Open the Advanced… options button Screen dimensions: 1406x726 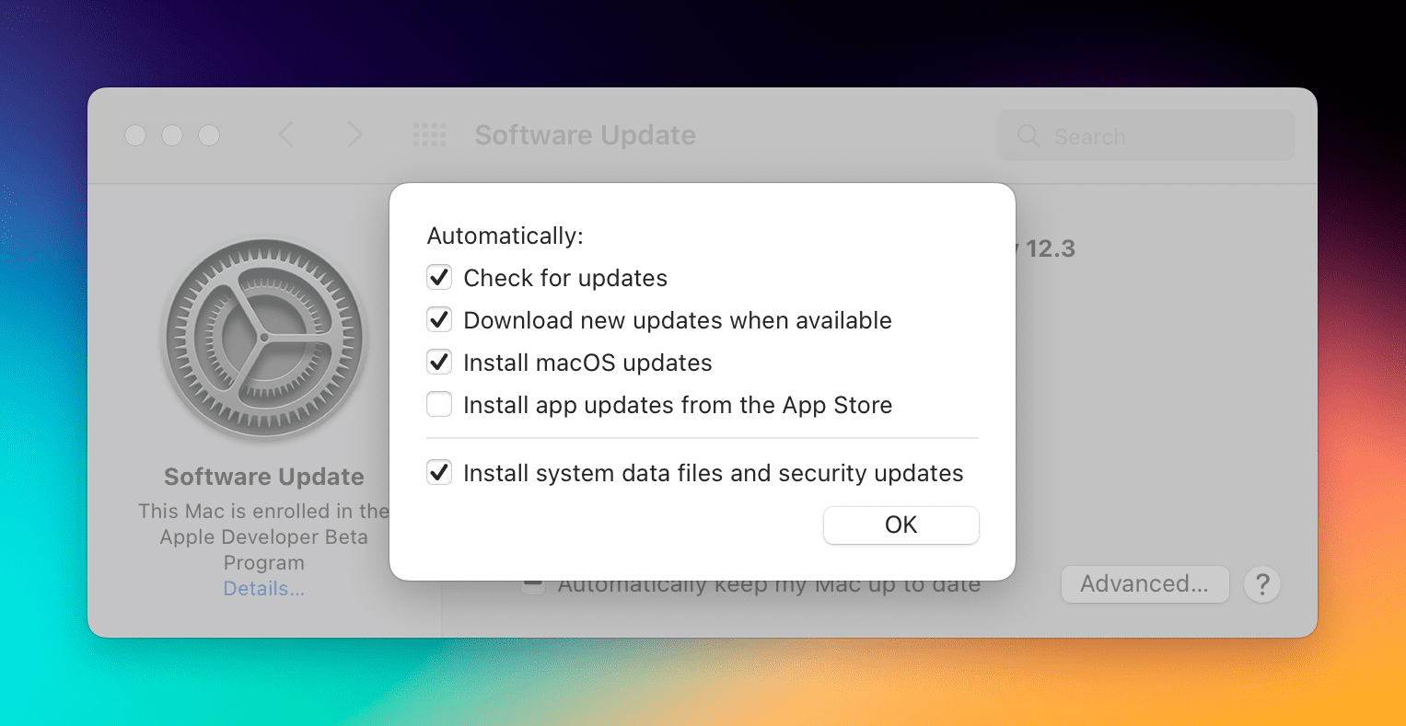click(x=1145, y=584)
